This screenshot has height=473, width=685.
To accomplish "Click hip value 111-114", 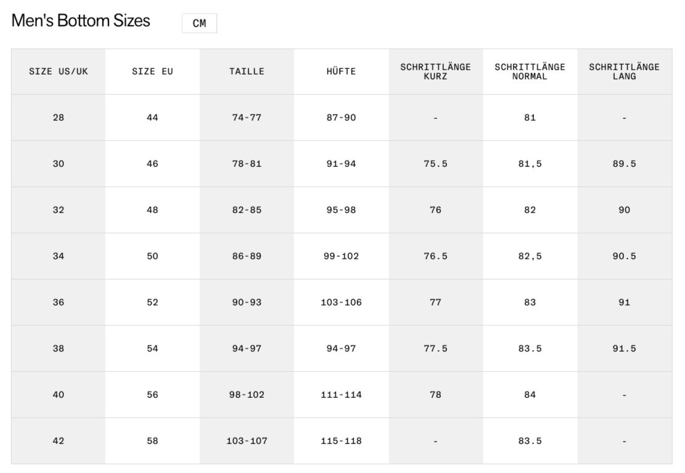I will point(341,395).
